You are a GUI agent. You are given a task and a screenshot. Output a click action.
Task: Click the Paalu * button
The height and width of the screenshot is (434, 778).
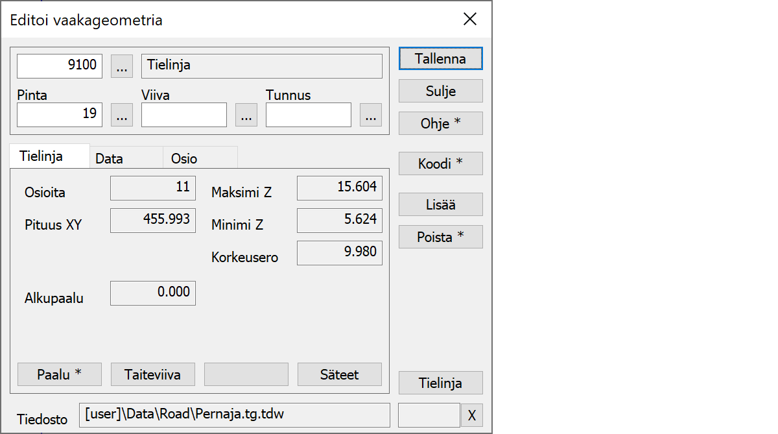coord(60,374)
